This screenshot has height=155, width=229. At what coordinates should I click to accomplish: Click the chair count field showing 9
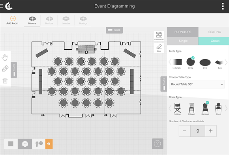[x=198, y=131]
